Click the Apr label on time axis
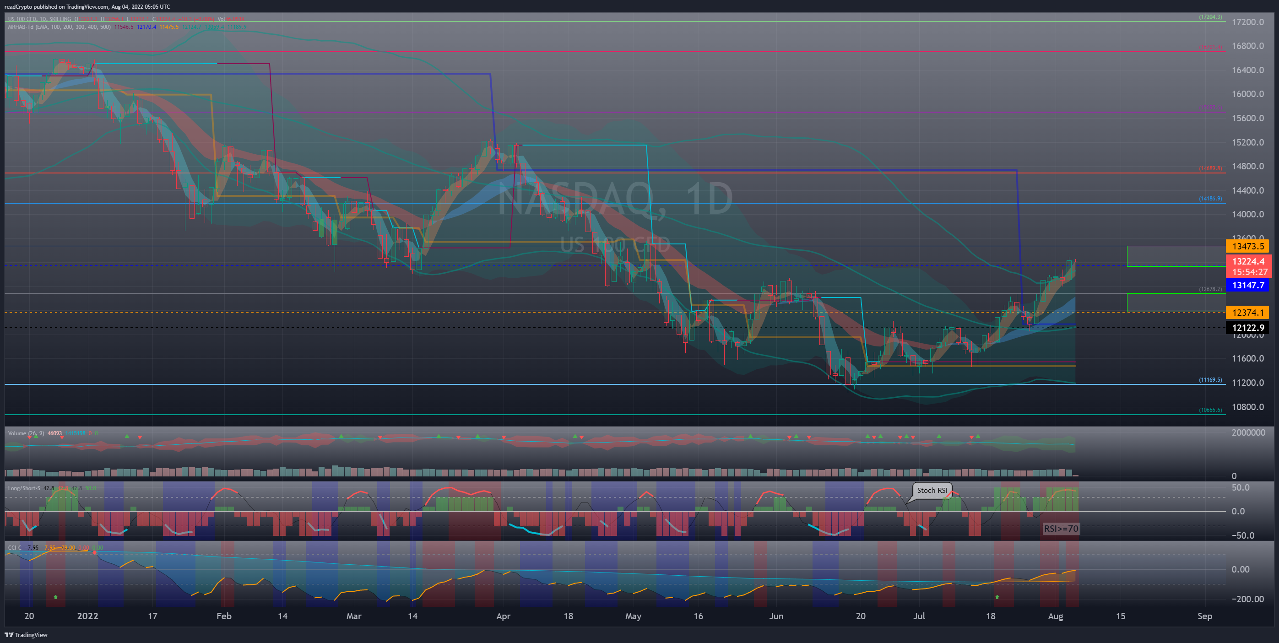The image size is (1279, 643). click(x=503, y=616)
